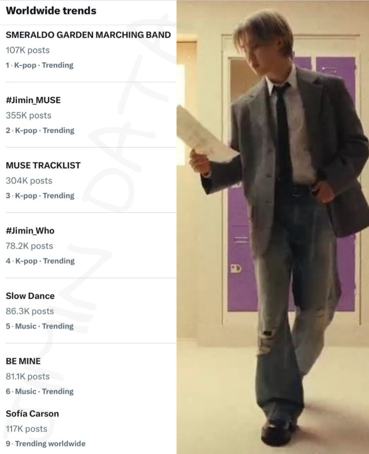Screen dimensions: 369x454
Task: Click the 355K posts count
Action: click(x=28, y=115)
